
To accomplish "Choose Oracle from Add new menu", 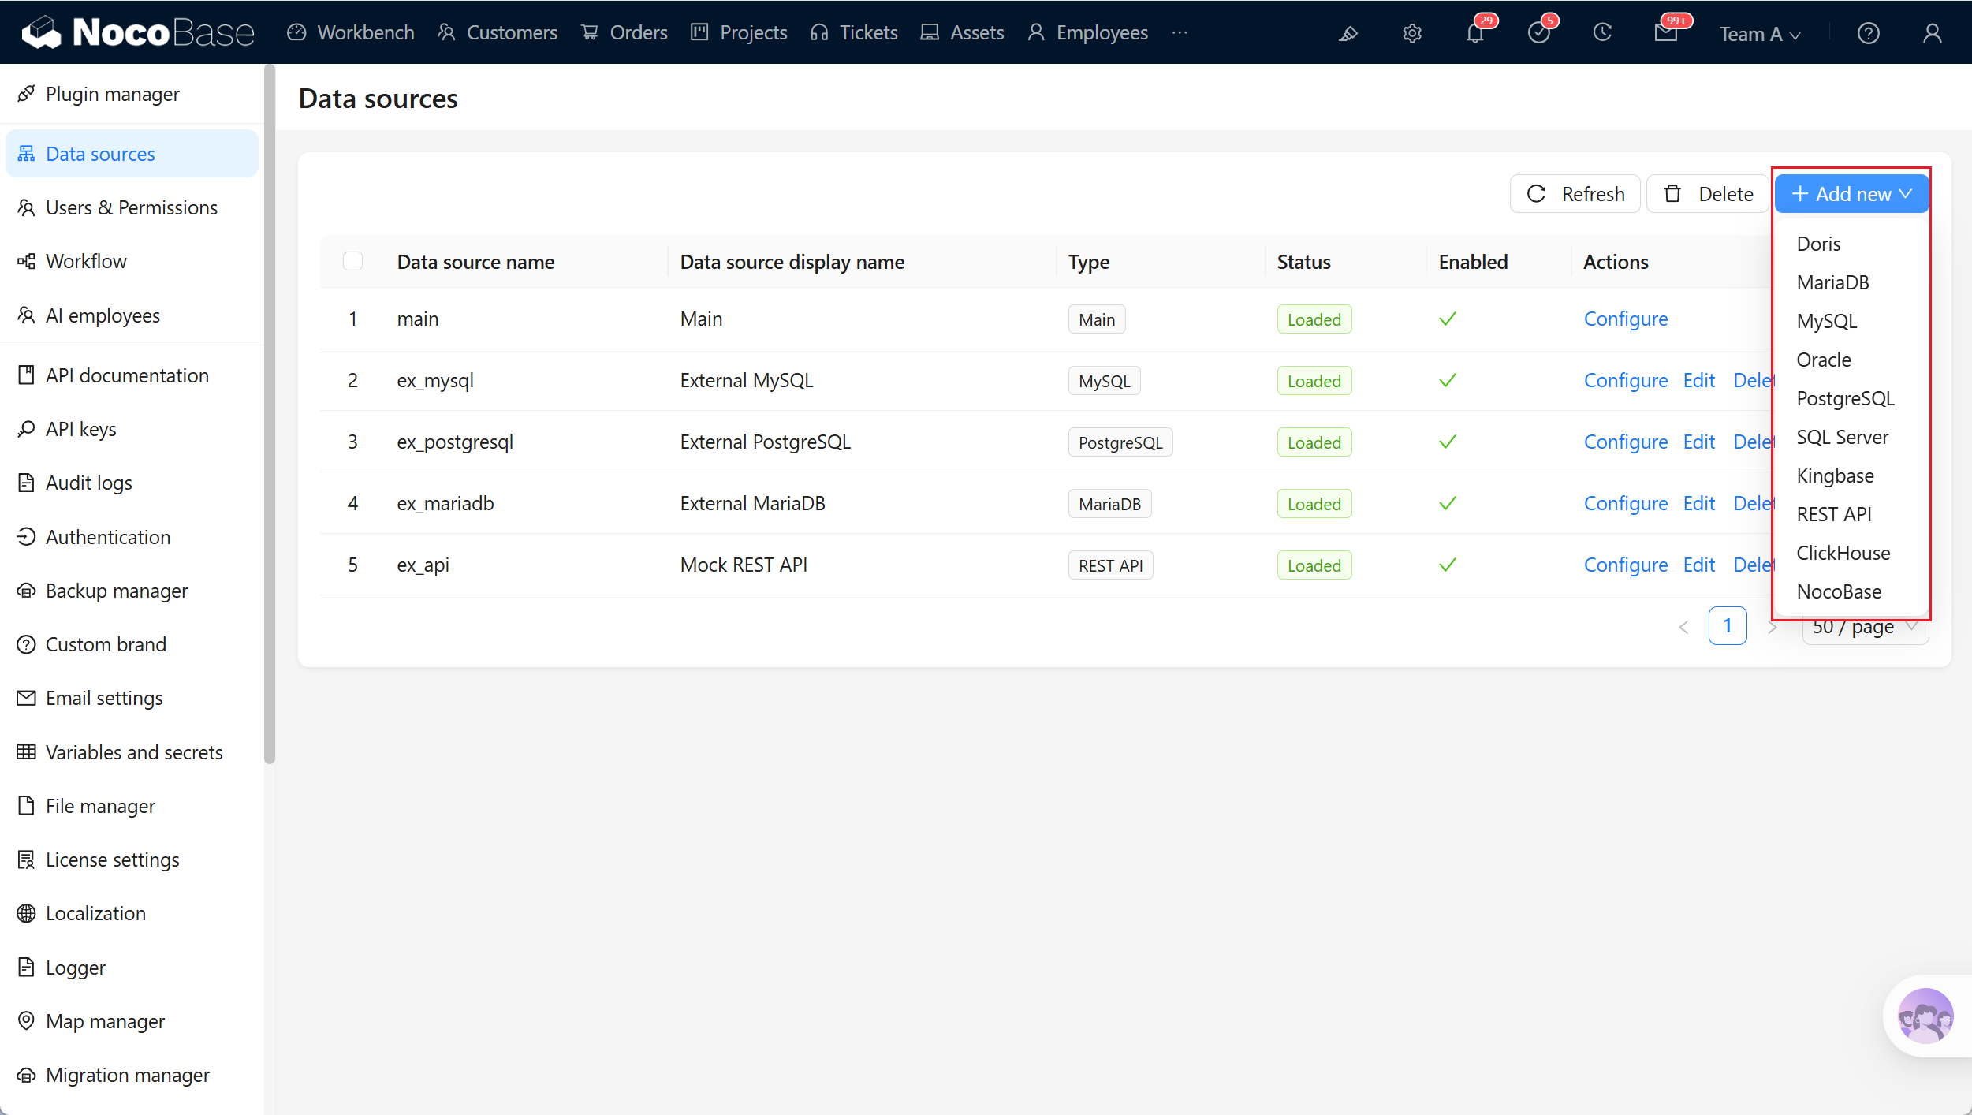I will pyautogui.click(x=1851, y=360).
